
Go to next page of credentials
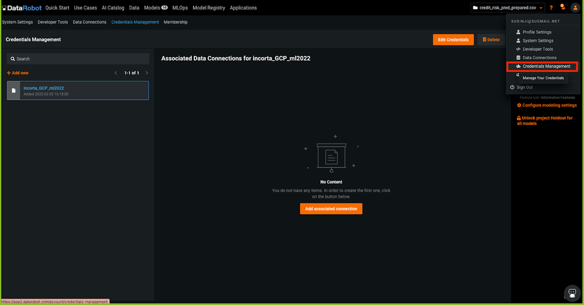(146, 73)
